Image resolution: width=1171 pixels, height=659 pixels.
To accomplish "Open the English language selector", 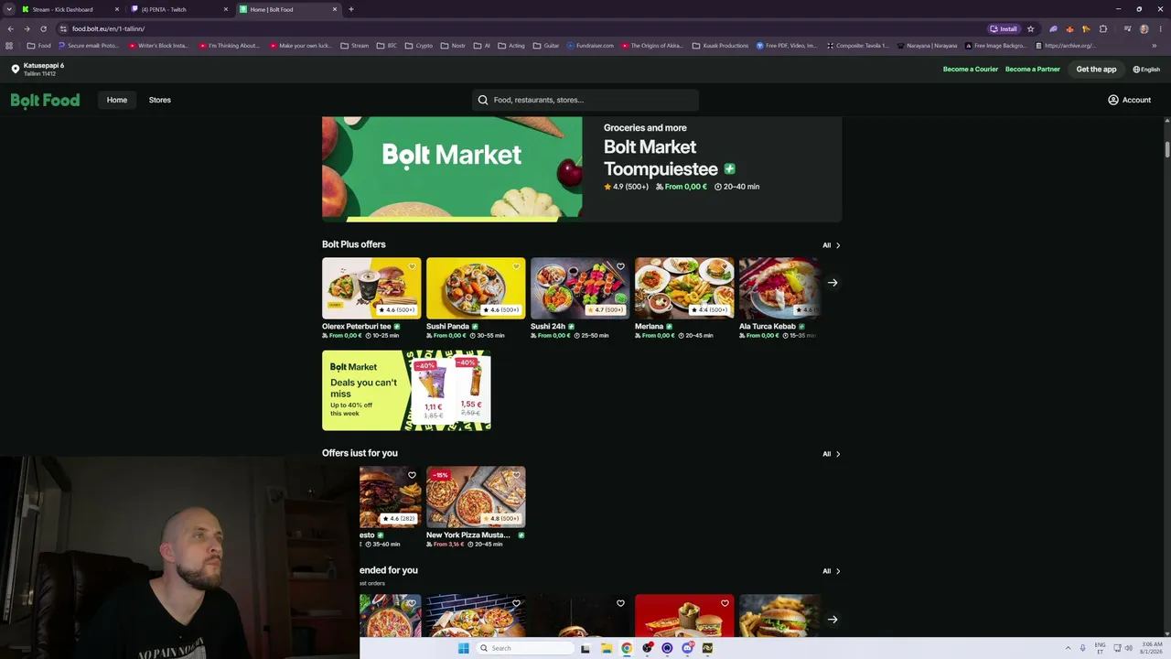I will [1146, 70].
